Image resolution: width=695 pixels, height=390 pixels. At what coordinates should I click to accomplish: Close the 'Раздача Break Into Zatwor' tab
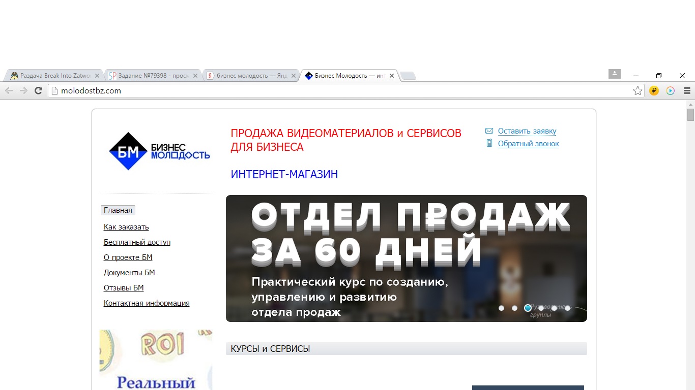[97, 76]
